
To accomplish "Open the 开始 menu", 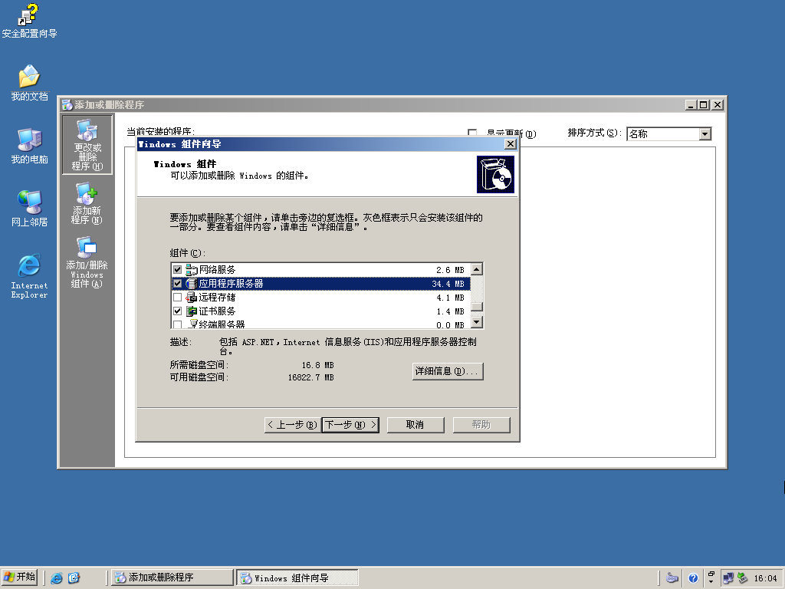I will click(19, 577).
